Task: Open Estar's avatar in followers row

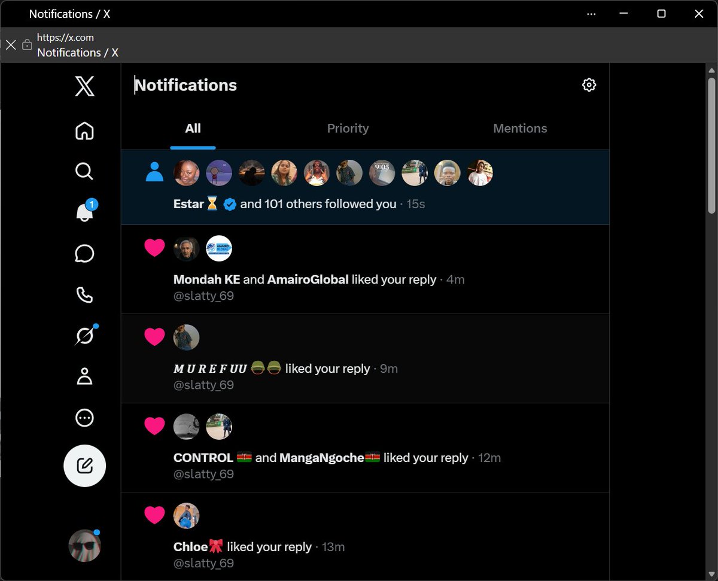Action: pos(186,173)
